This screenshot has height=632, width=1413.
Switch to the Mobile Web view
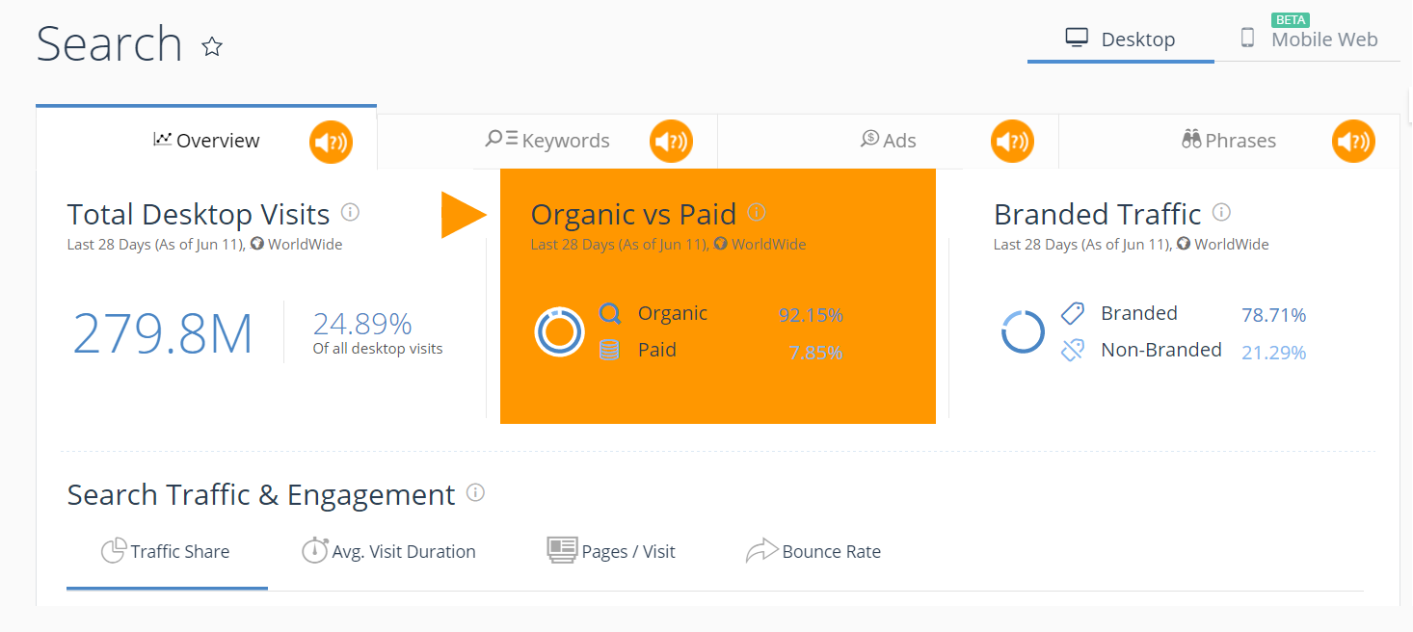1308,39
